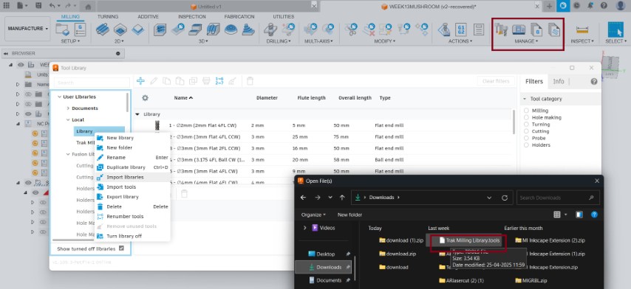The image size is (631, 289).
Task: Click the Face milling icon
Action: (138, 29)
